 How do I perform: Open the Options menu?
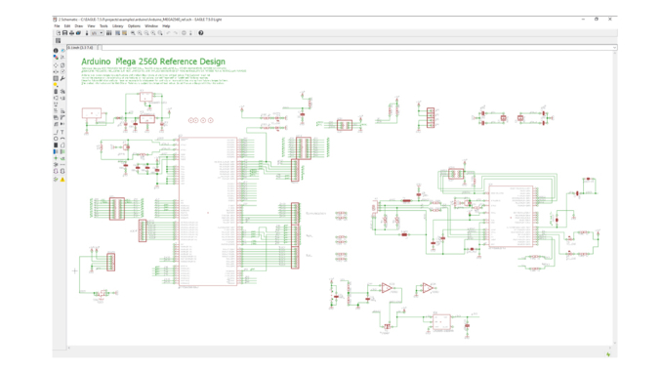(x=134, y=26)
